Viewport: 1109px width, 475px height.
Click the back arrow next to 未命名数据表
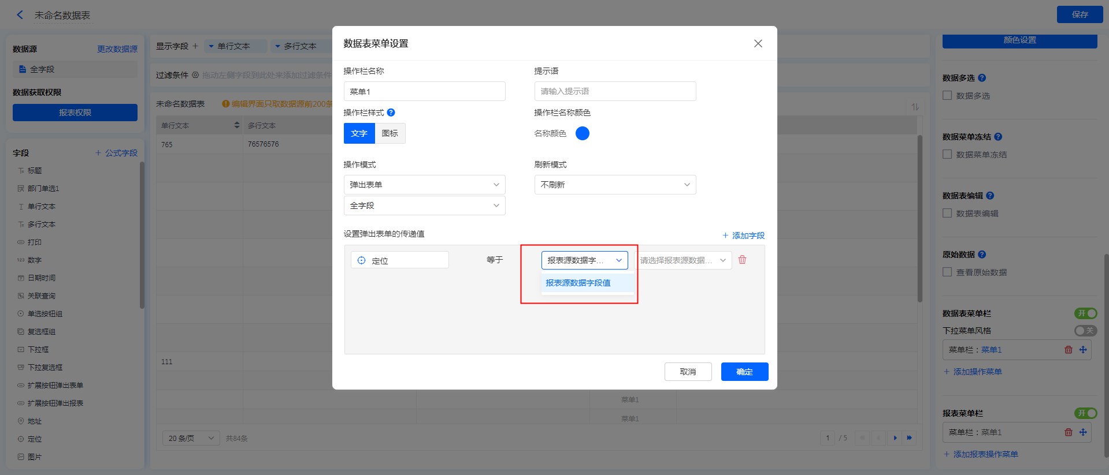tap(20, 15)
